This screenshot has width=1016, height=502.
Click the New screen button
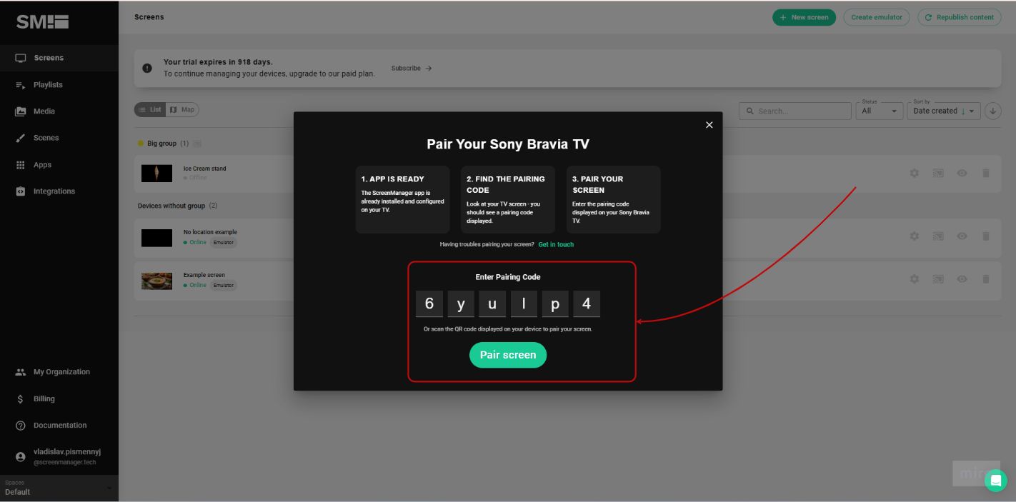tap(804, 17)
